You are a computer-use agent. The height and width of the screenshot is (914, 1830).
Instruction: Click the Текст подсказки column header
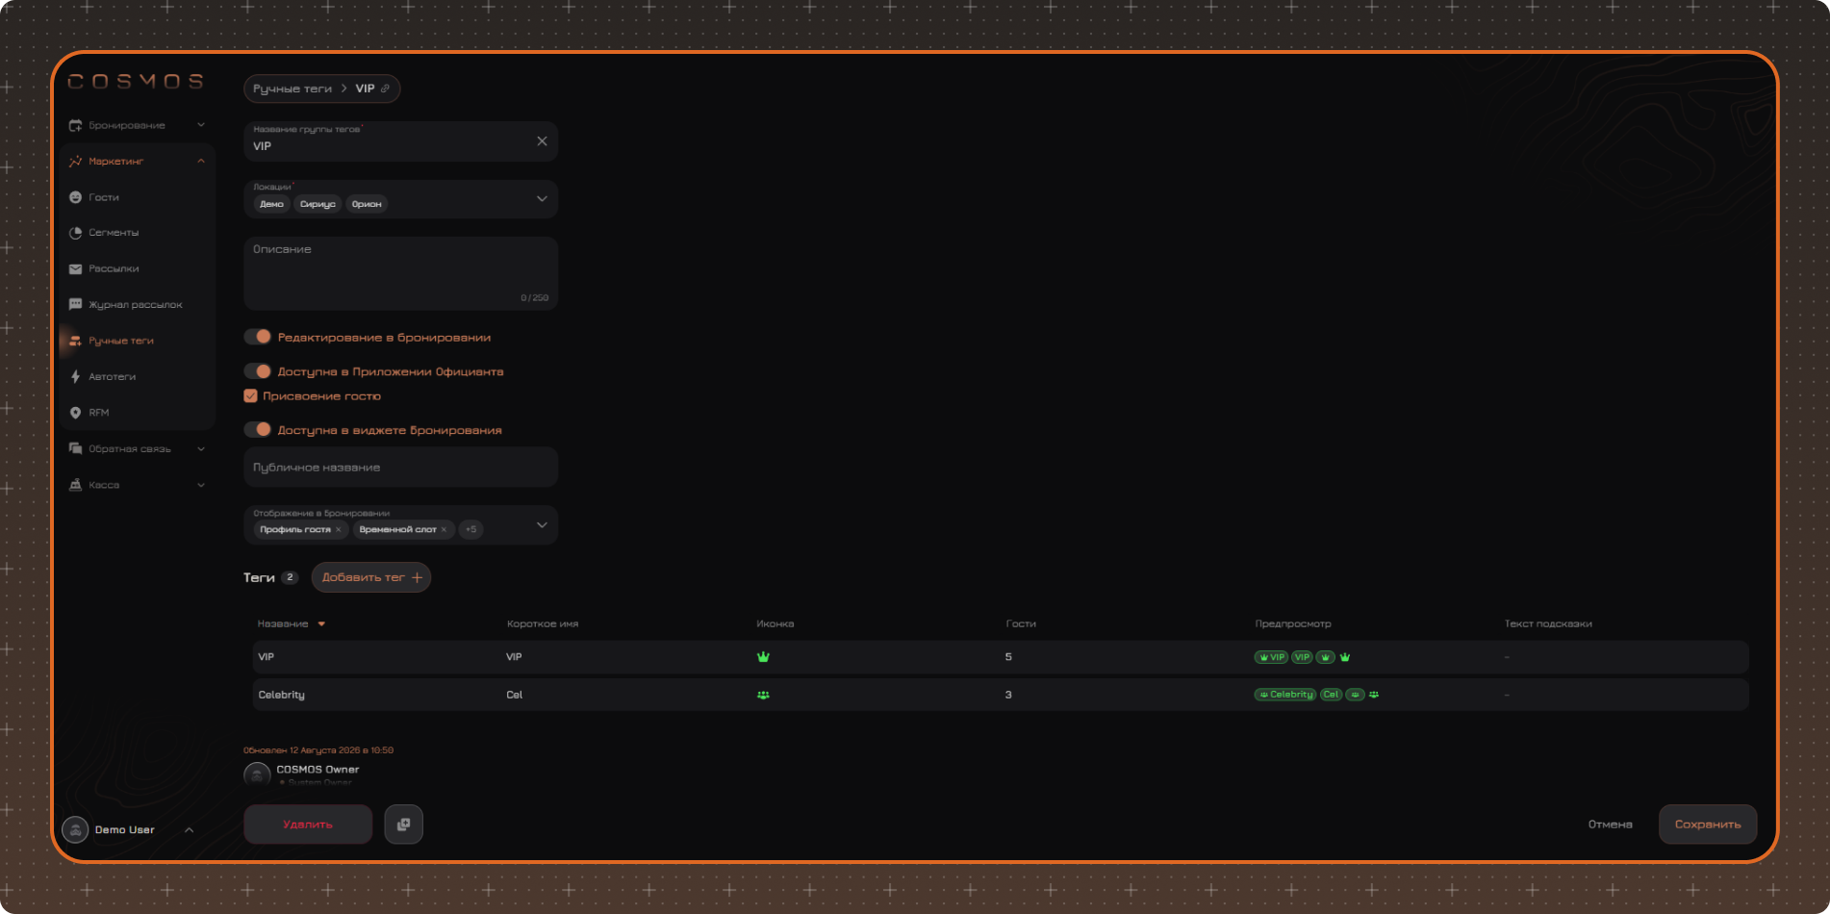[1548, 624]
